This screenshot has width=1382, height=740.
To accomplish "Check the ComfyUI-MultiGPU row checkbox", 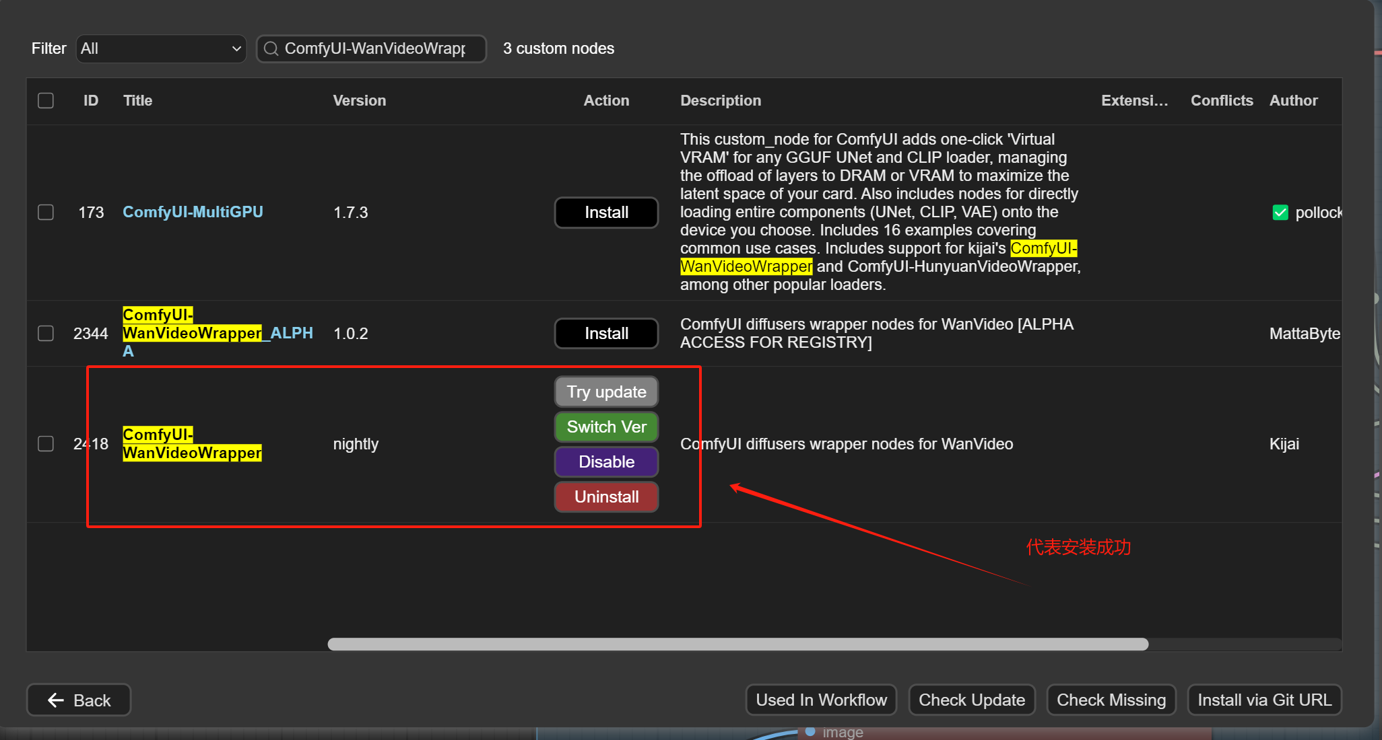I will 46,213.
